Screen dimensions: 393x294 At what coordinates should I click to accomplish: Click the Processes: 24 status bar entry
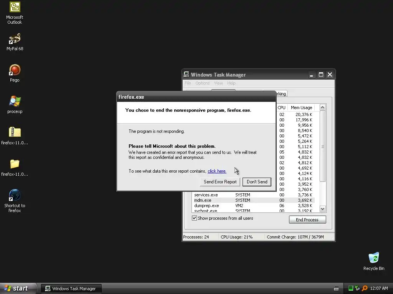(x=196, y=237)
